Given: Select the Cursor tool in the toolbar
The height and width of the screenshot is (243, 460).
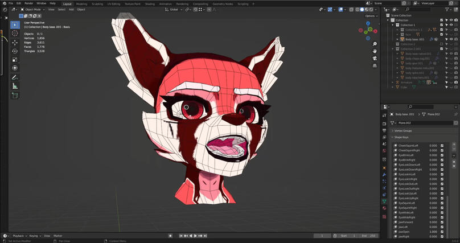Looking at the screenshot, I should (15, 33).
